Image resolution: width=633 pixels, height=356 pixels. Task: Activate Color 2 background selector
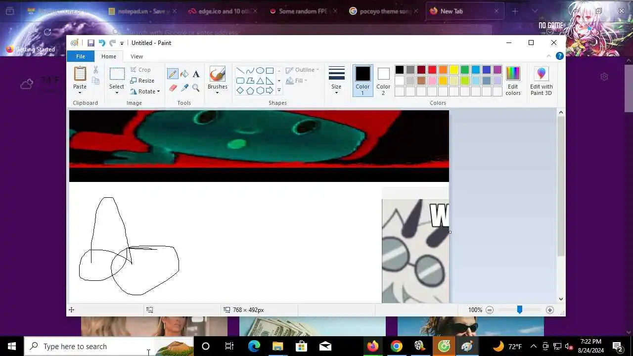pos(383,81)
